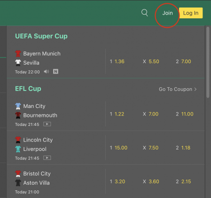Click the N icon beside Today 22:00

(55, 72)
